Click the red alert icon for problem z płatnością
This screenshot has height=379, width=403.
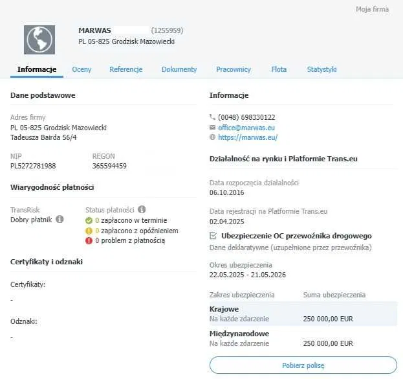pyautogui.click(x=89, y=241)
